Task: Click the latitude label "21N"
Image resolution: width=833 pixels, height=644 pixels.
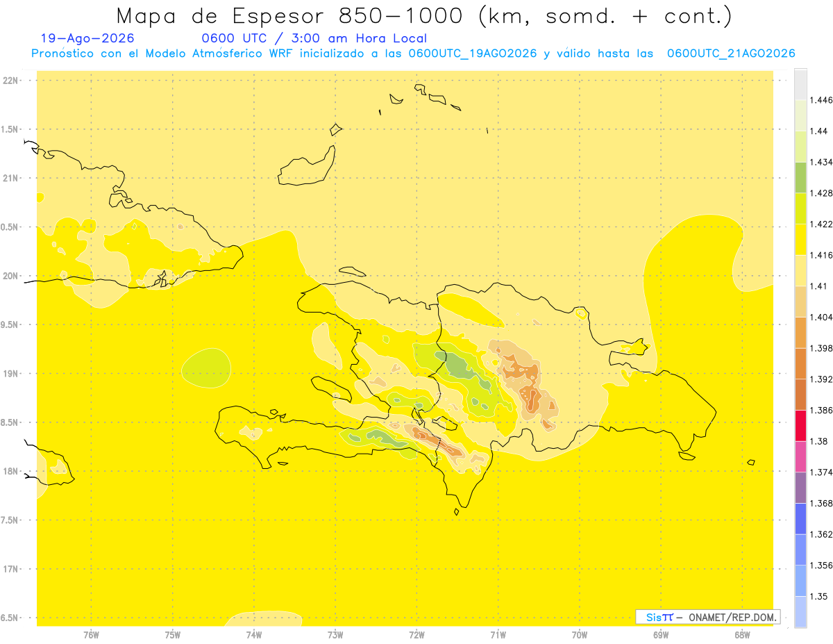Action: (x=12, y=178)
